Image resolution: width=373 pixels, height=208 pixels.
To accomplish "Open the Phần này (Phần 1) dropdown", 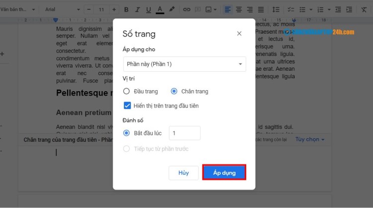I will 185,64.
